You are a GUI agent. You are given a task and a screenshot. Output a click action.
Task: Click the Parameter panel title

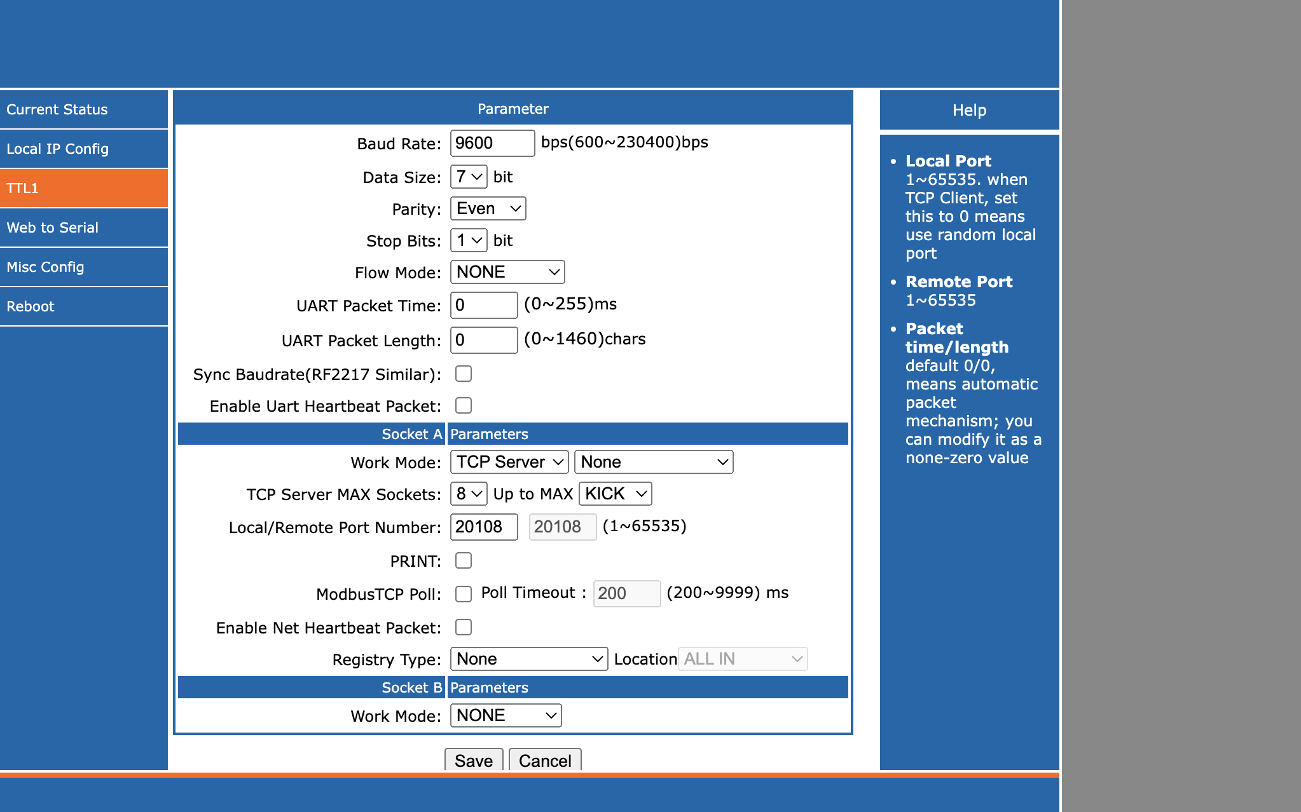(513, 109)
